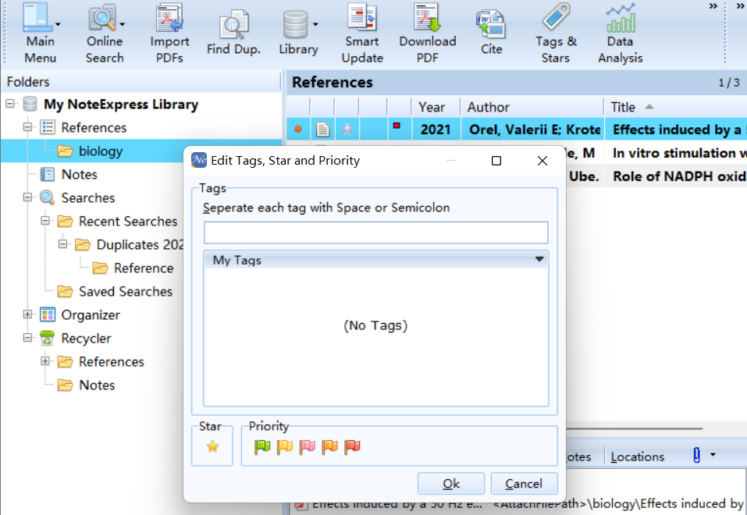This screenshot has width=747, height=515.
Task: Select the "Role of NADPH oxid" reference row
Action: point(656,176)
